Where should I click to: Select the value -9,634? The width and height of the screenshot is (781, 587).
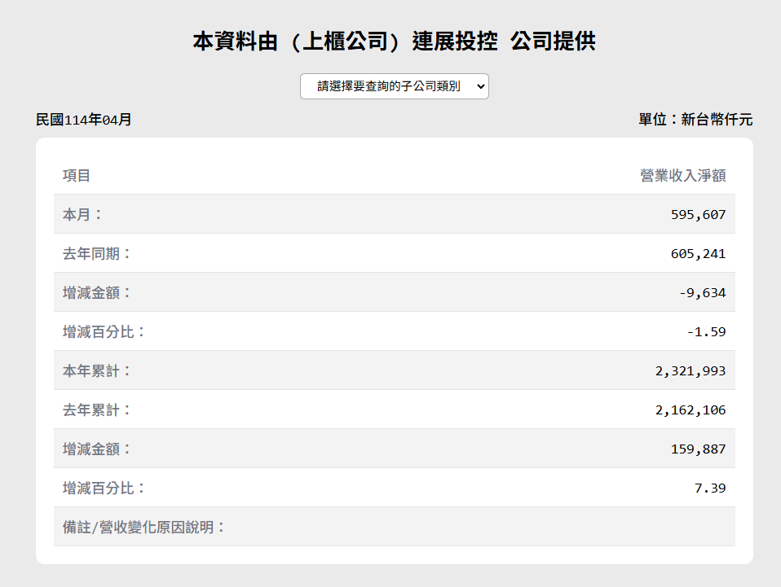click(x=702, y=293)
